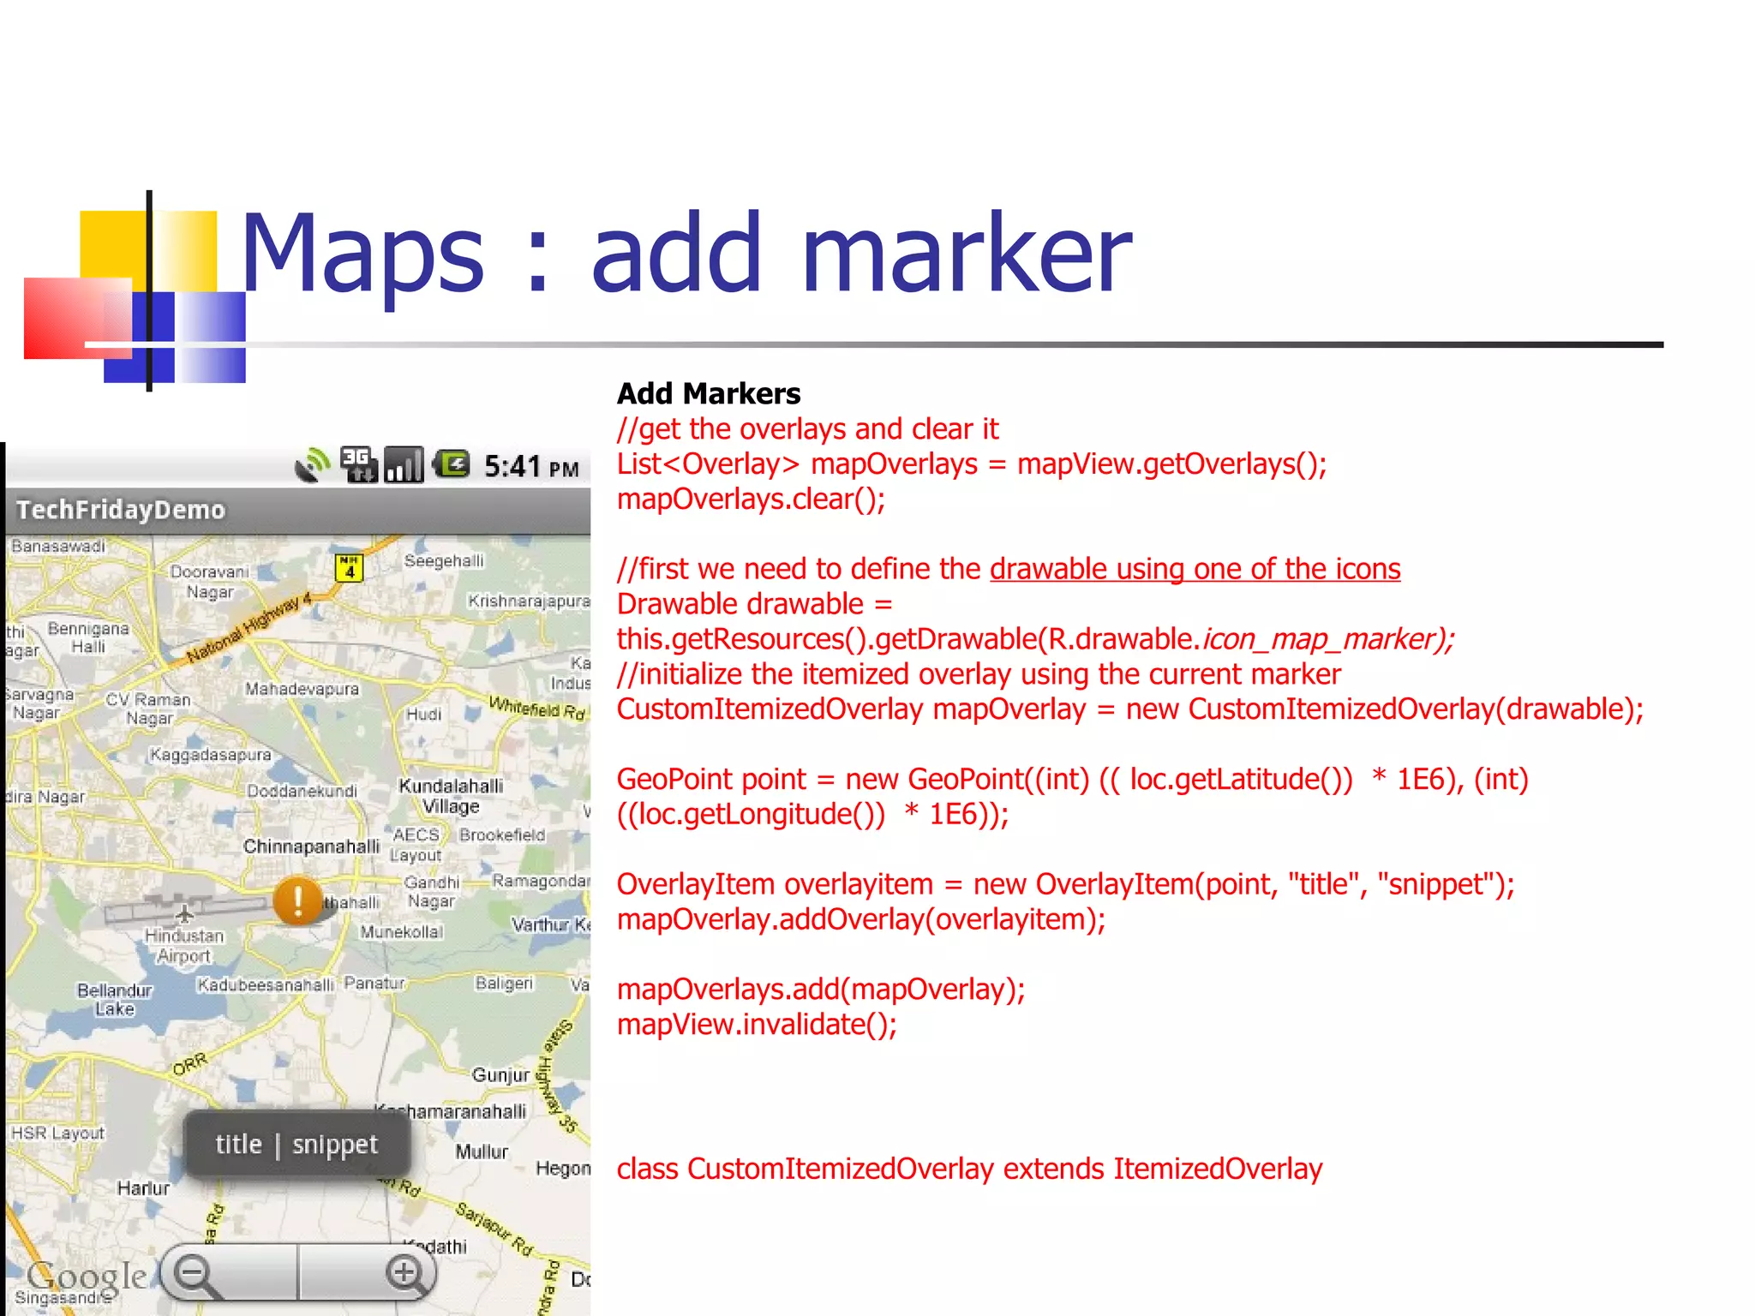Click the Kundalahalli Village map label
This screenshot has height=1316, width=1755.
451,796
